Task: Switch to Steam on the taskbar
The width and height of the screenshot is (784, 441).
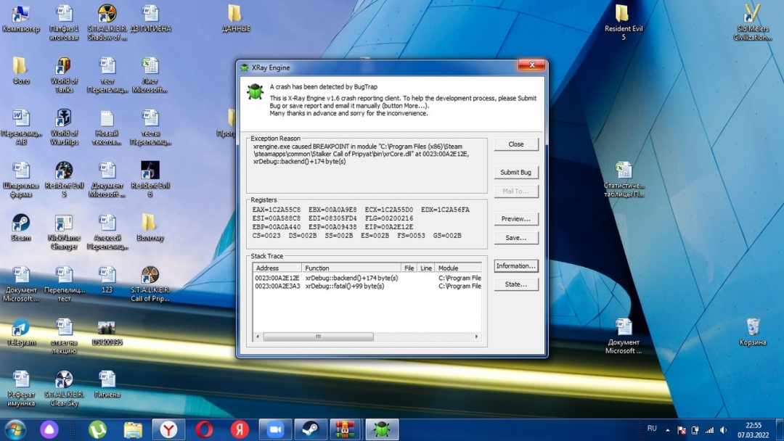Action: [311, 429]
